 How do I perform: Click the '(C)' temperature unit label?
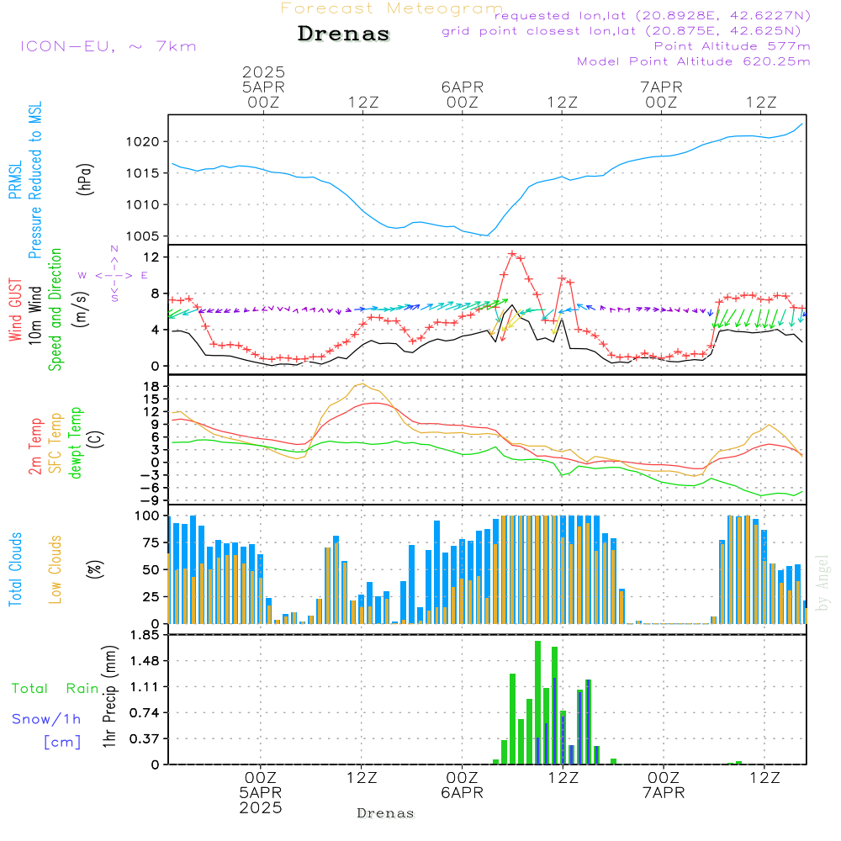tap(96, 439)
